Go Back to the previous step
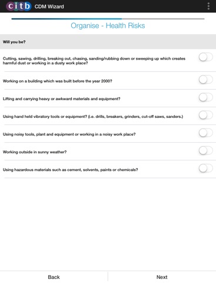 54,277
